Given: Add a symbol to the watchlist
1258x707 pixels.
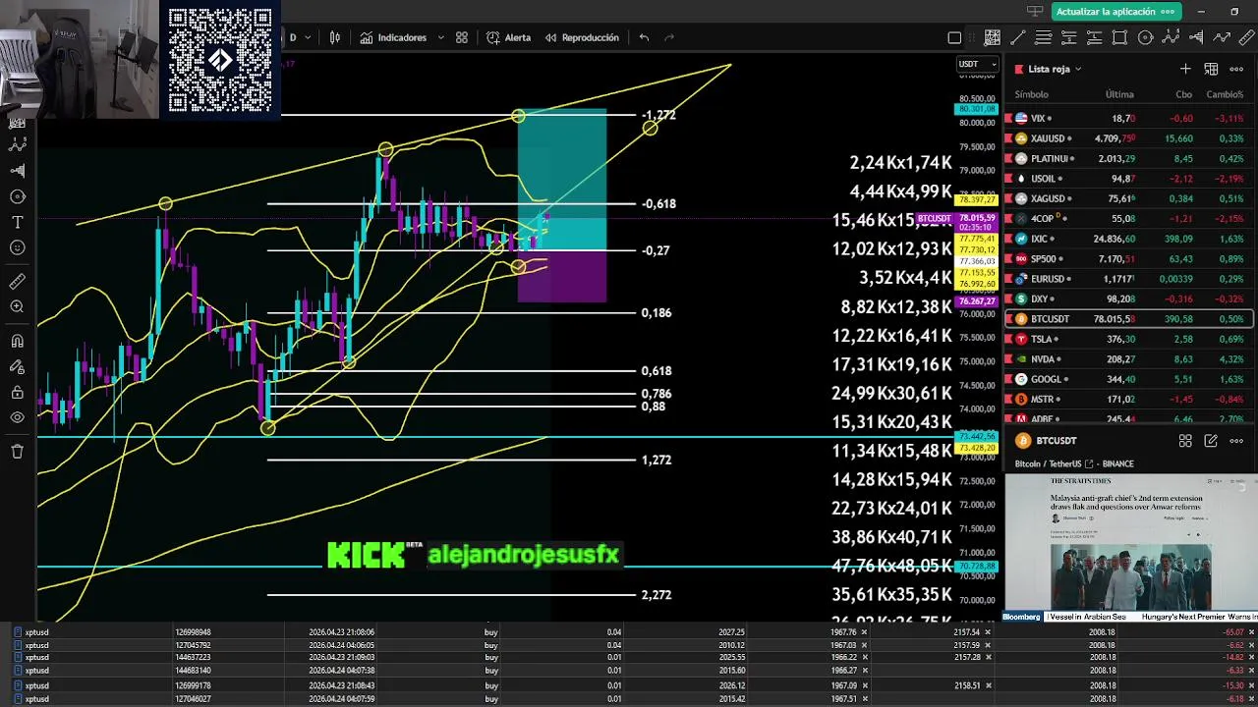Looking at the screenshot, I should (1185, 69).
